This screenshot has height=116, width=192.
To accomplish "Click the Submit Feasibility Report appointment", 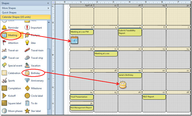I will tap(130, 32).
